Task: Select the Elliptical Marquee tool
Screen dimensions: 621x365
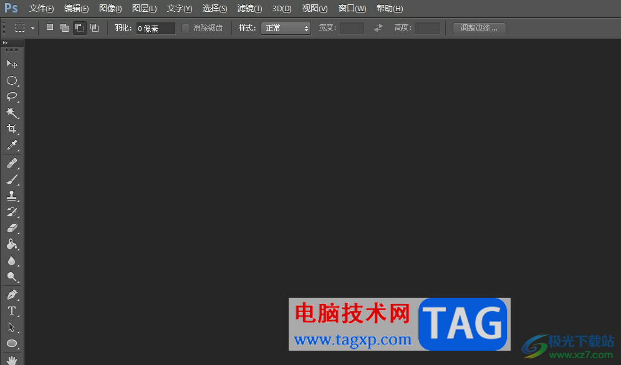Action: 12,81
